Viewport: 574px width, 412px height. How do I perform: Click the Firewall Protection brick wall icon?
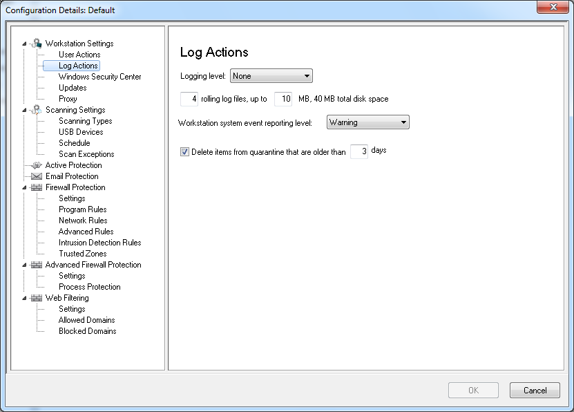(x=37, y=187)
